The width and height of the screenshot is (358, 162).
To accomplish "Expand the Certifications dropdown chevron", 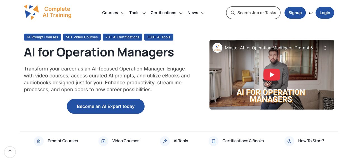I will click(x=181, y=13).
